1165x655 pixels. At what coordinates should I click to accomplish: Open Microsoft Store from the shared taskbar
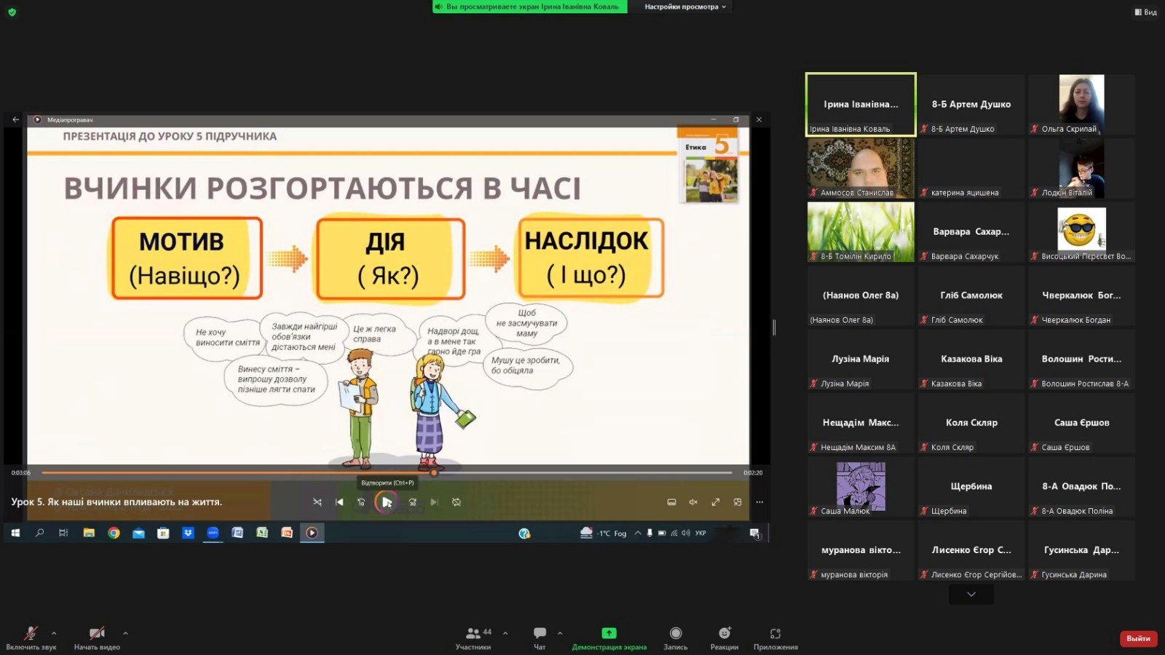click(x=163, y=533)
